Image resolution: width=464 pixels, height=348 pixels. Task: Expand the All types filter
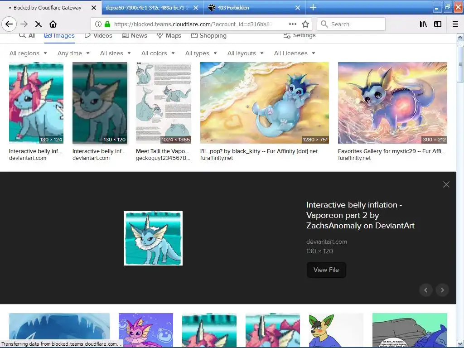[x=201, y=53]
